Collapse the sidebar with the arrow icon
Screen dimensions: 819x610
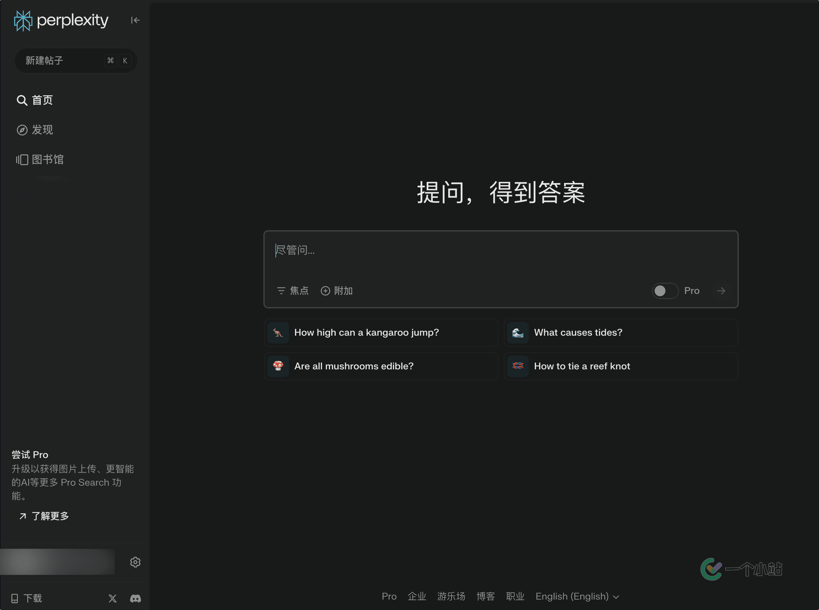tap(135, 20)
